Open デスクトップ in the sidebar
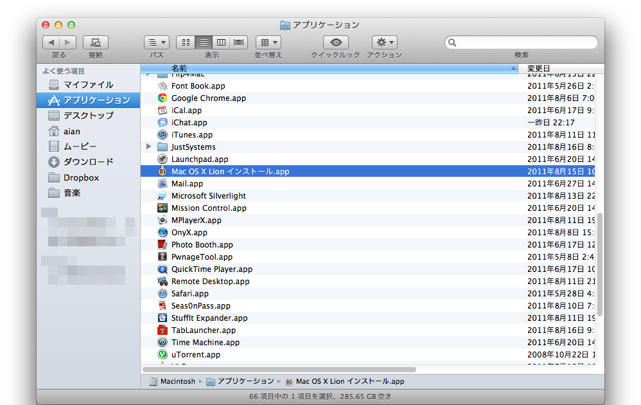Viewport: 641px width, 405px height. tap(88, 115)
